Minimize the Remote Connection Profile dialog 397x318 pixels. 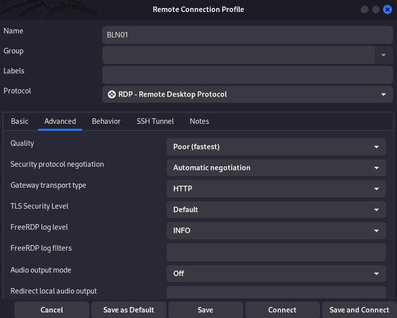[365, 9]
